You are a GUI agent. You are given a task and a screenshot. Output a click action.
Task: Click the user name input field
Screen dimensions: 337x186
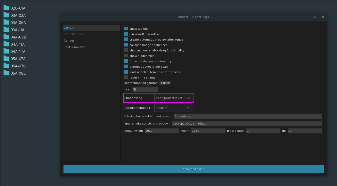coord(145,89)
